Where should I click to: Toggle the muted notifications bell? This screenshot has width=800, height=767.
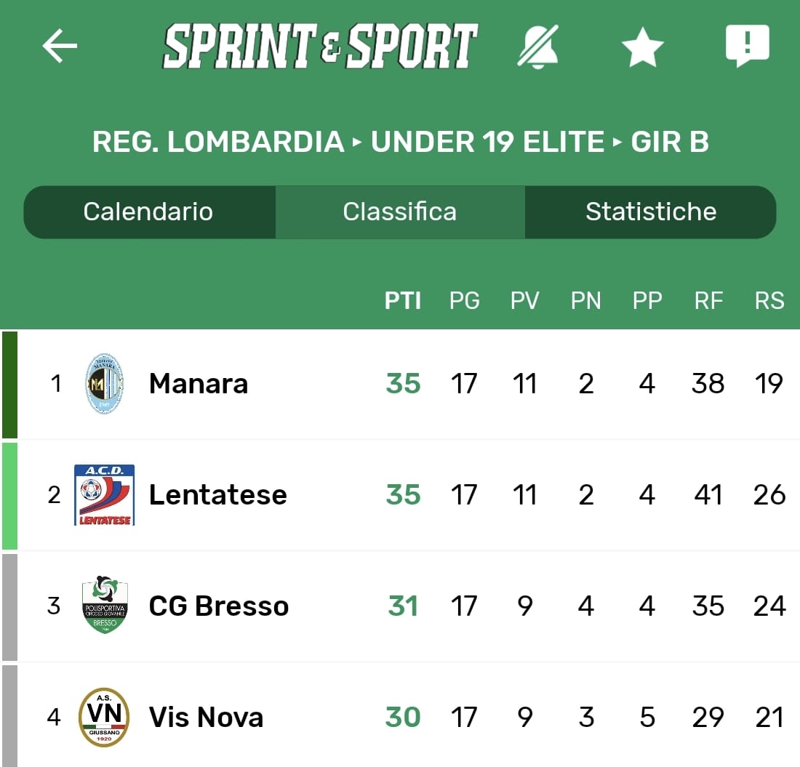(538, 47)
